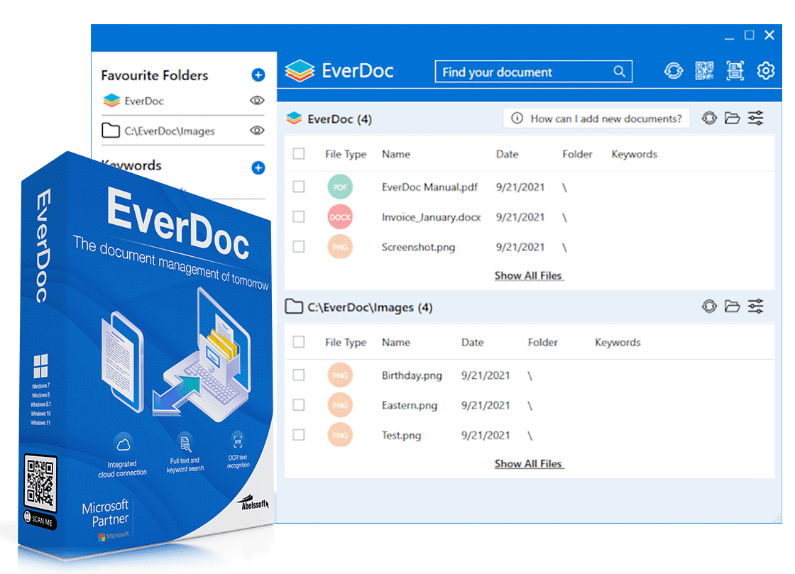
Task: Sort EverDoc table by Keywords column
Action: click(634, 154)
